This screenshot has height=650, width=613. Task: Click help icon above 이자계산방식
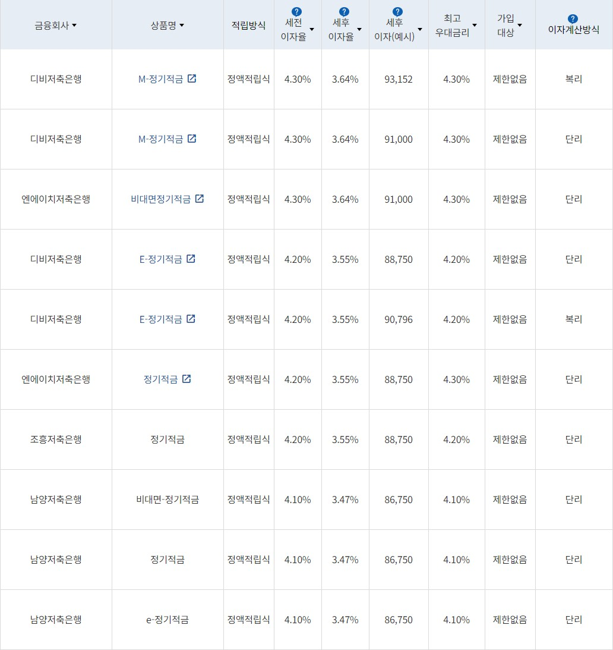point(573,18)
